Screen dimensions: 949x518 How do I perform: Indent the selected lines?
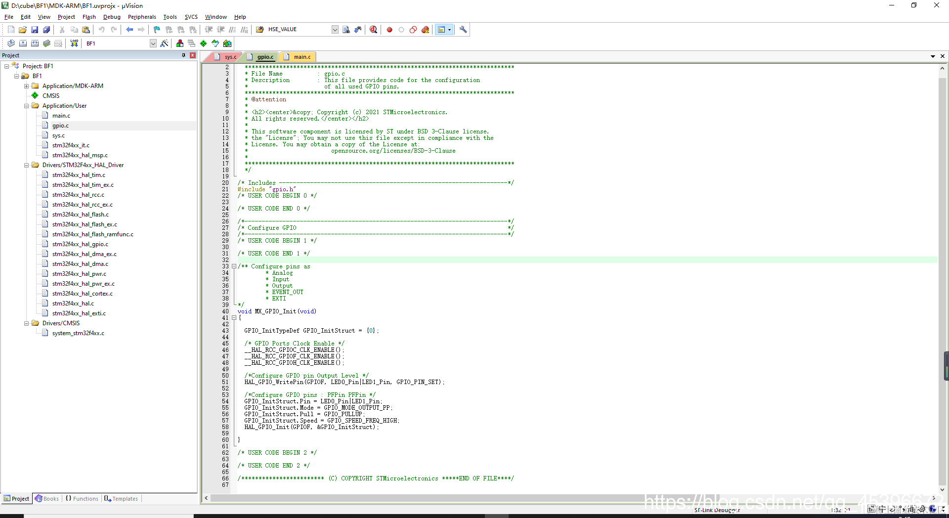[209, 30]
